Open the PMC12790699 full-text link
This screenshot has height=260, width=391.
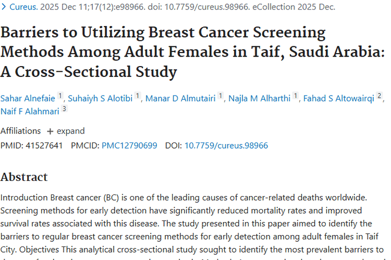pyautogui.click(x=129, y=146)
